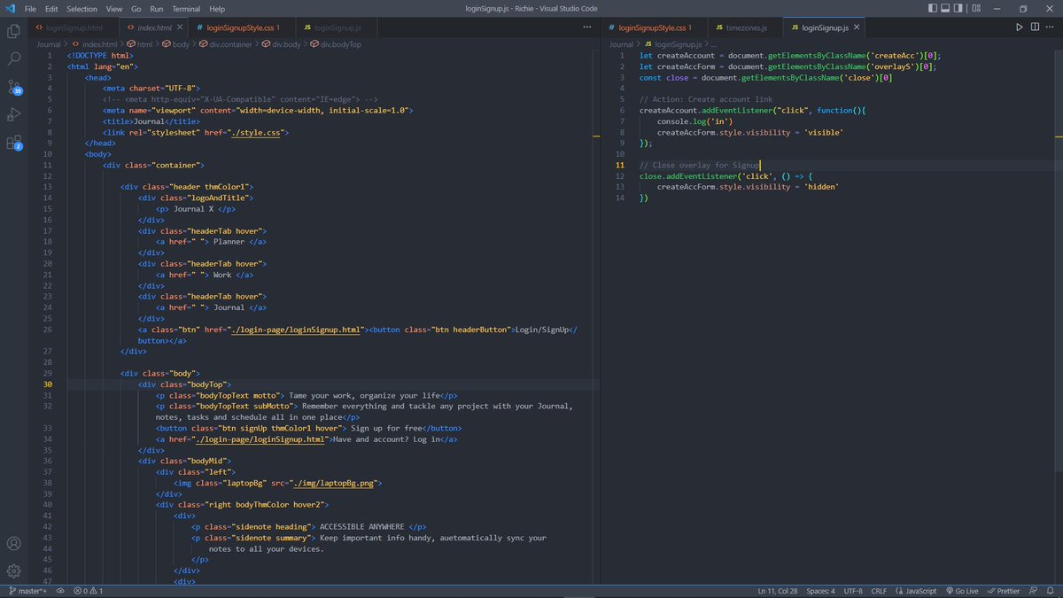Run the loginSignup.js file with play icon
1063x598 pixels.
pyautogui.click(x=1020, y=28)
